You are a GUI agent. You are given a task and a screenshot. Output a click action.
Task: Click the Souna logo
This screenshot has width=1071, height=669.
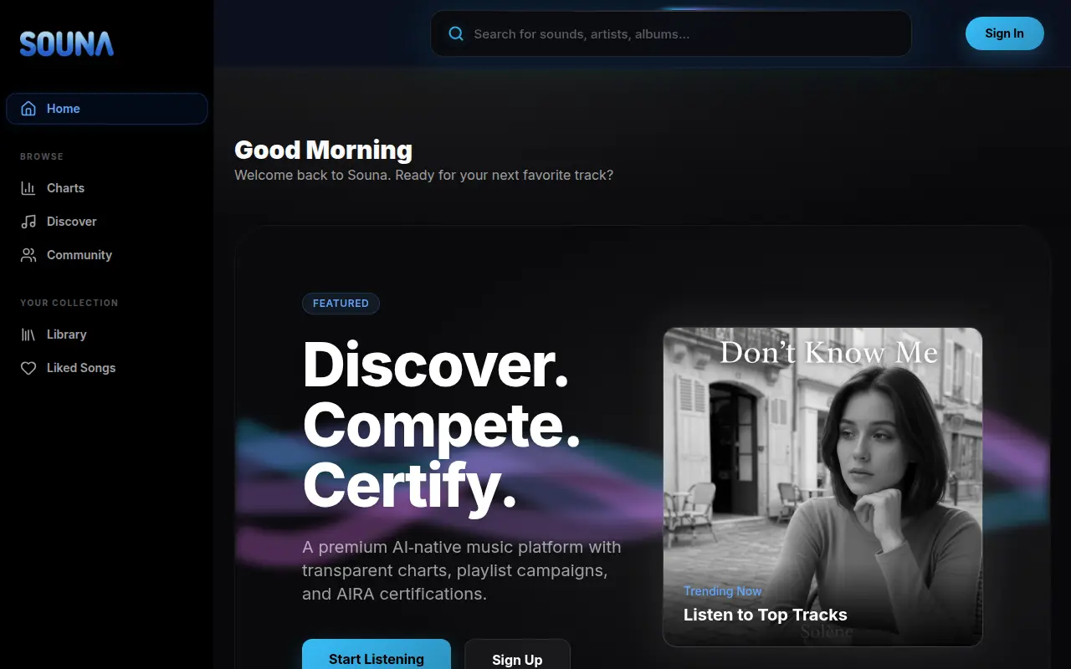click(x=67, y=43)
